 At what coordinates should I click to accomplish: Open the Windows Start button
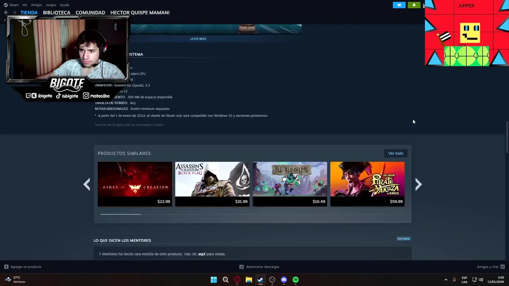tap(214, 280)
